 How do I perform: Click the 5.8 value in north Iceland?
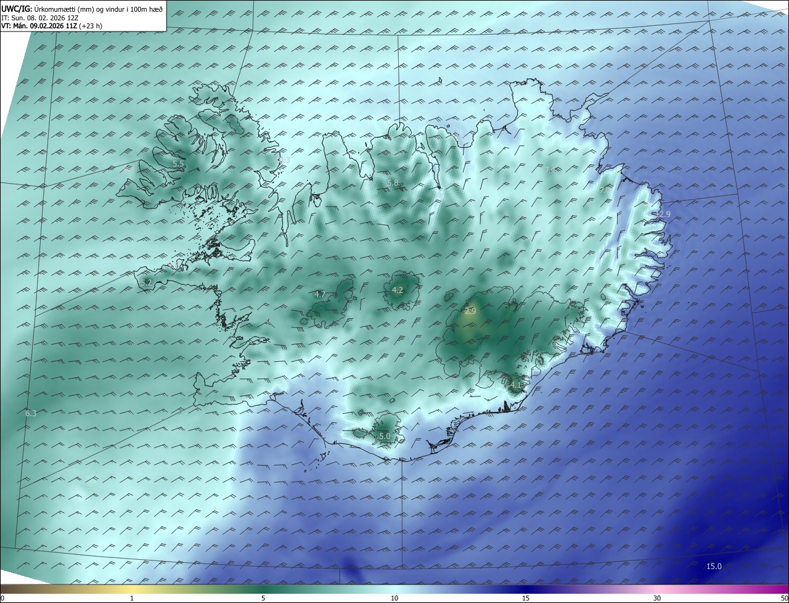[x=393, y=183]
